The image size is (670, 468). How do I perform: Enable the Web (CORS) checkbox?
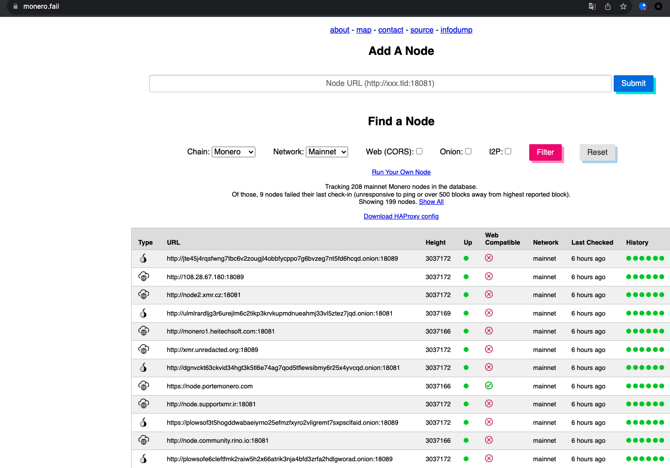[419, 151]
